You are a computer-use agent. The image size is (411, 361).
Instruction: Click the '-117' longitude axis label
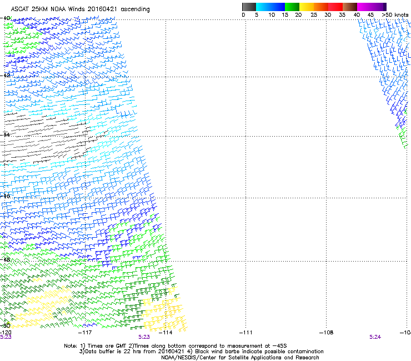click(x=85, y=333)
